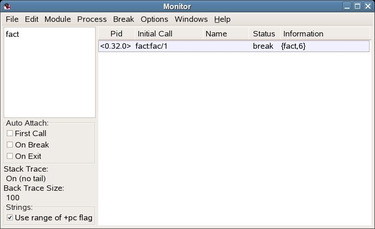Open the Options menu
Screen dimensions: 375x229
tap(154, 19)
